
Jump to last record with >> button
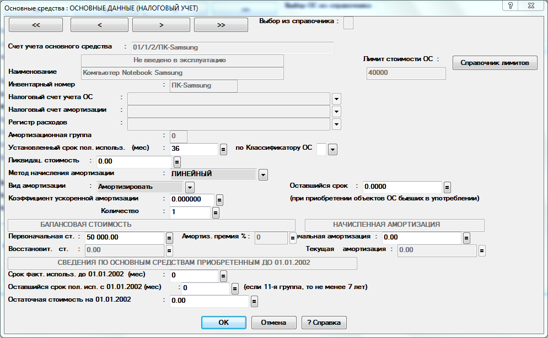pyautogui.click(x=221, y=25)
